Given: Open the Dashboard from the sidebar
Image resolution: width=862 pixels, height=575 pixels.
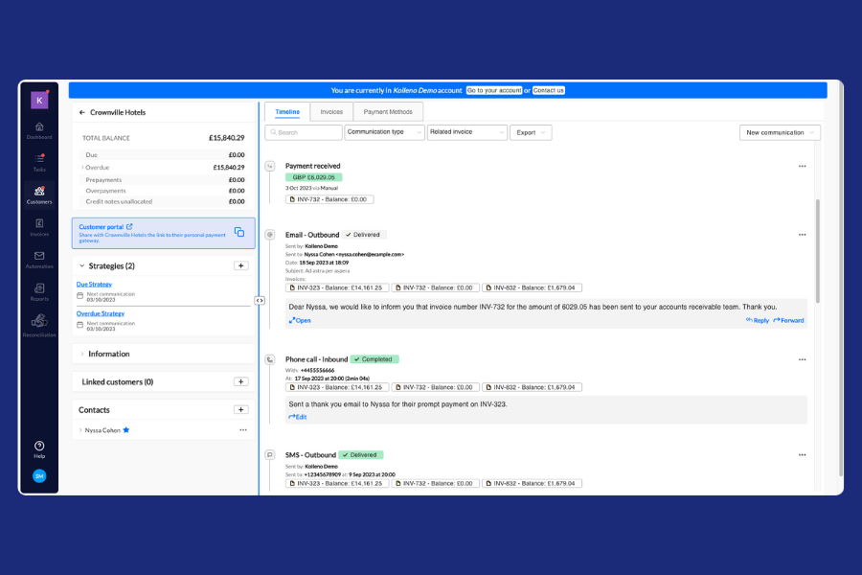Looking at the screenshot, I should (x=39, y=129).
